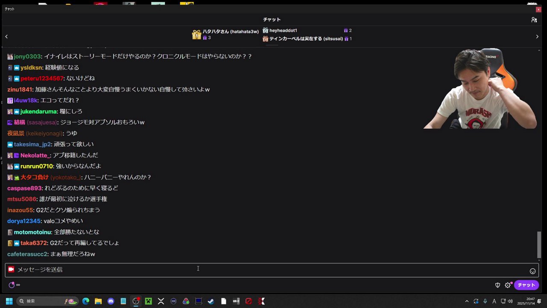Click the channel points reward icon
Viewport: 547px width, 308px height.
[x=12, y=285]
